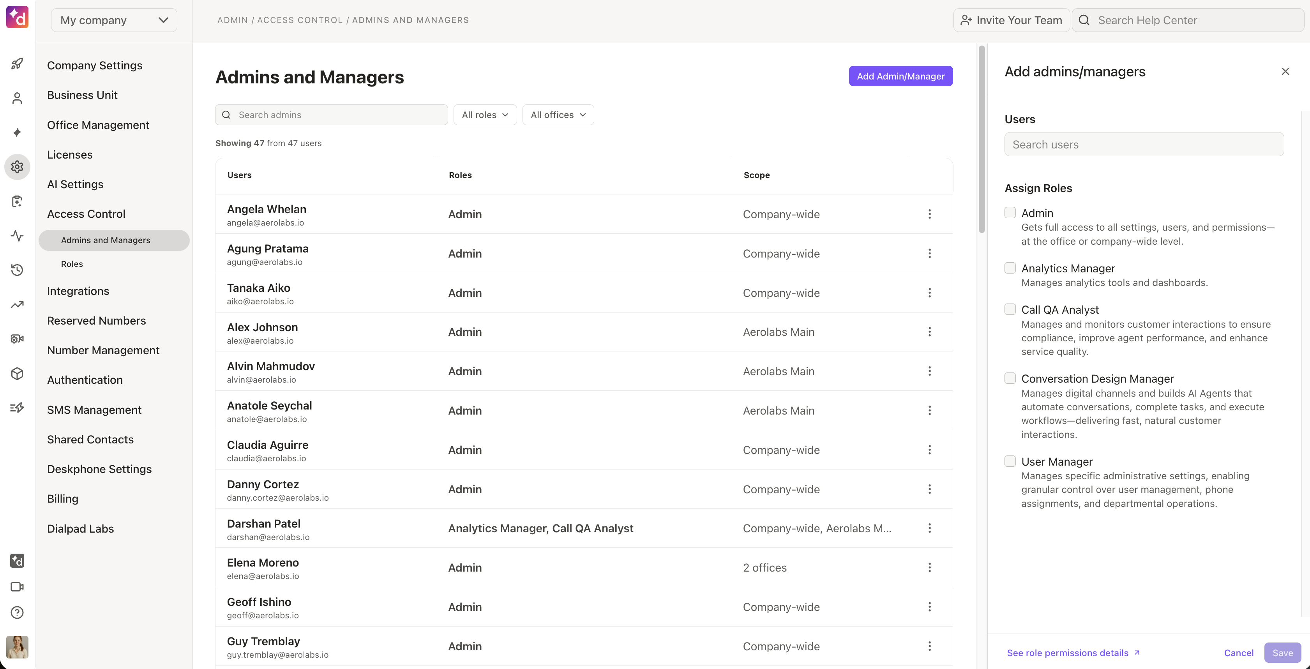Open Dialpad Labs in sidebar

coord(80,529)
